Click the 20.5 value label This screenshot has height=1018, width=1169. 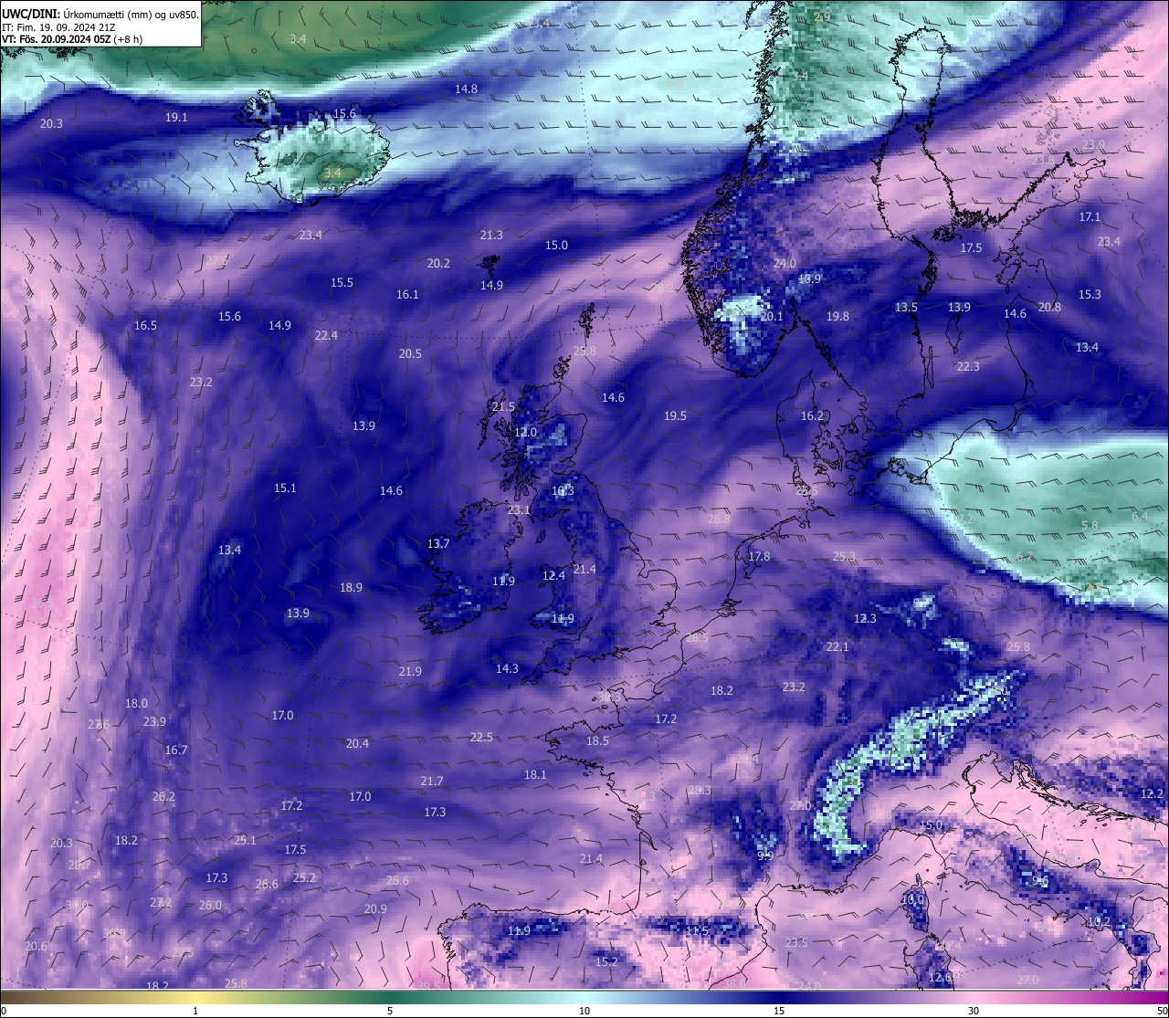click(410, 354)
